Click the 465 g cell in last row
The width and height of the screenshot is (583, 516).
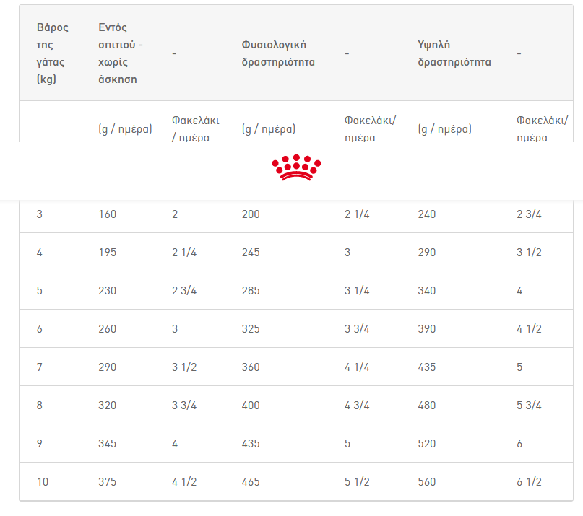pos(251,482)
